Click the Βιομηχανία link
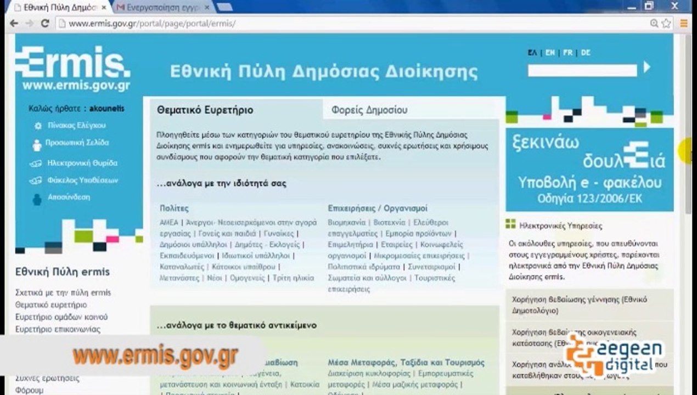Screen dimensions: 697x395 pos(346,223)
